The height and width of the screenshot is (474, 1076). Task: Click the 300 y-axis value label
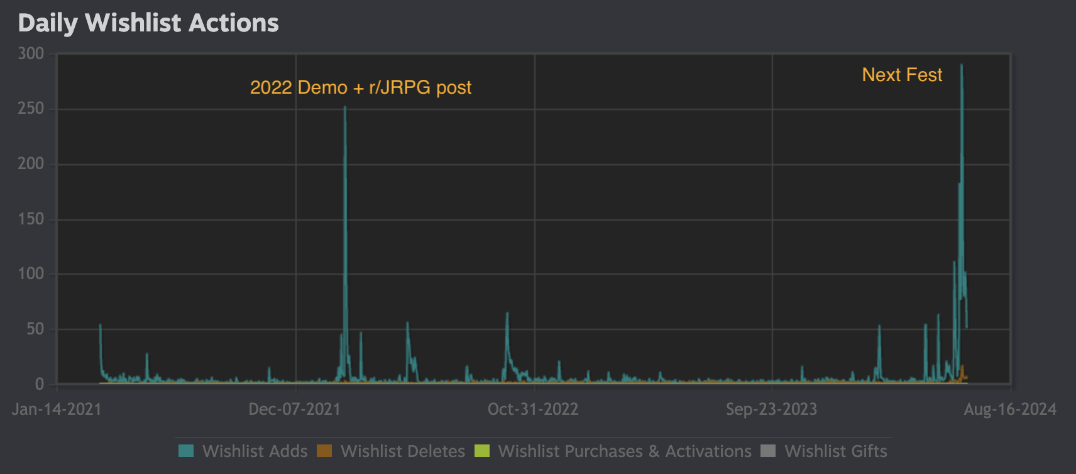point(31,54)
